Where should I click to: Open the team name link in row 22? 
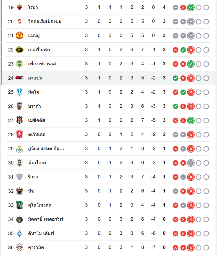(39, 50)
